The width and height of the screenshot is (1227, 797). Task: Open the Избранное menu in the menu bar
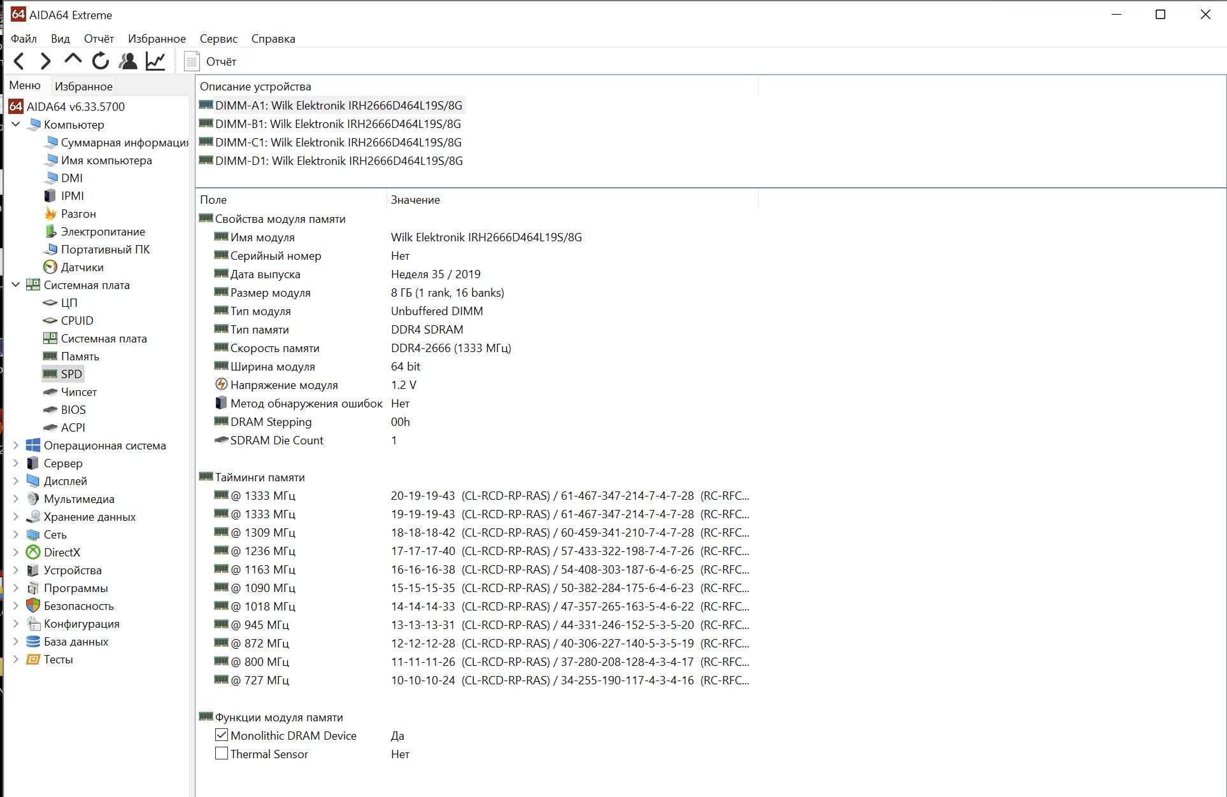pyautogui.click(x=157, y=39)
